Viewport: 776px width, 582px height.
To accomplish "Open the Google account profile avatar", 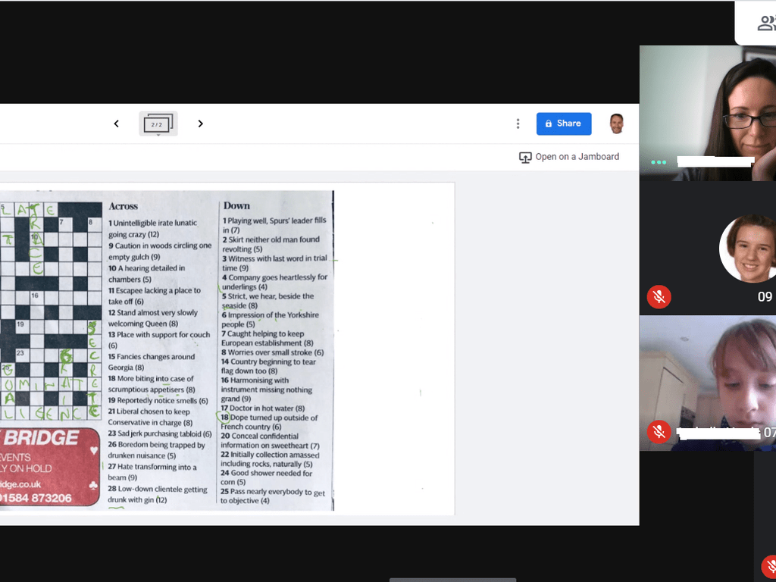I will coord(616,124).
